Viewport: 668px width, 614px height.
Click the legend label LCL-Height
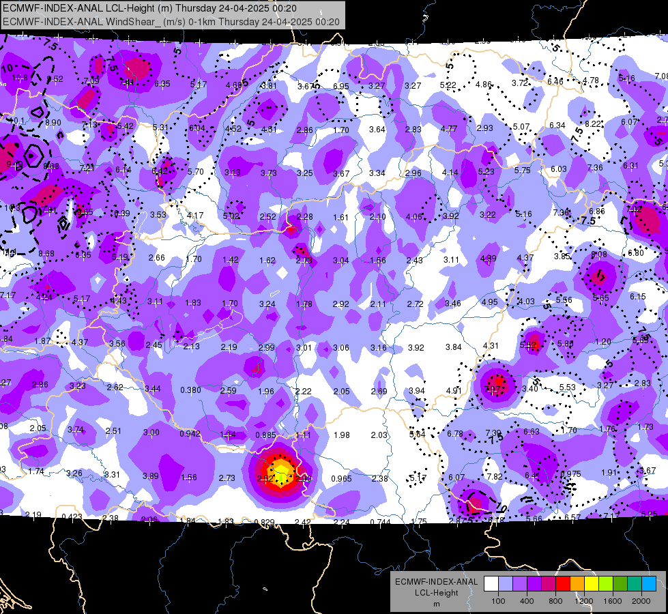click(436, 593)
